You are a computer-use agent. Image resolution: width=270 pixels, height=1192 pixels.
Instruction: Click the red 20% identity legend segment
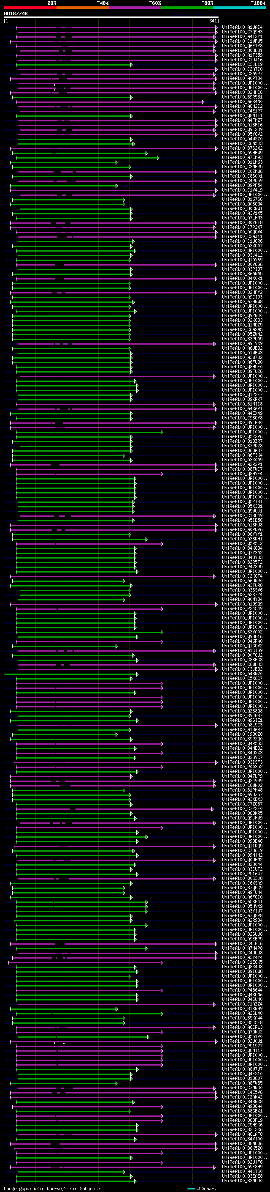(30, 8)
